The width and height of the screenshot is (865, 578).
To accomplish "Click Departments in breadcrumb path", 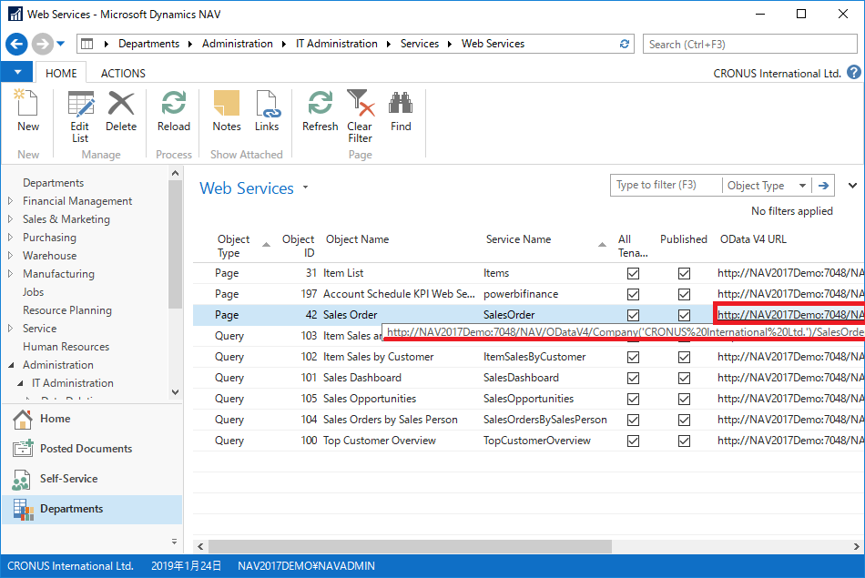I will pyautogui.click(x=149, y=44).
